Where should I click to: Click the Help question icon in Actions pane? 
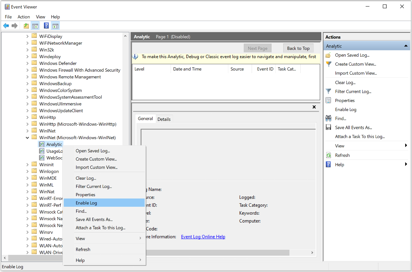click(x=329, y=165)
